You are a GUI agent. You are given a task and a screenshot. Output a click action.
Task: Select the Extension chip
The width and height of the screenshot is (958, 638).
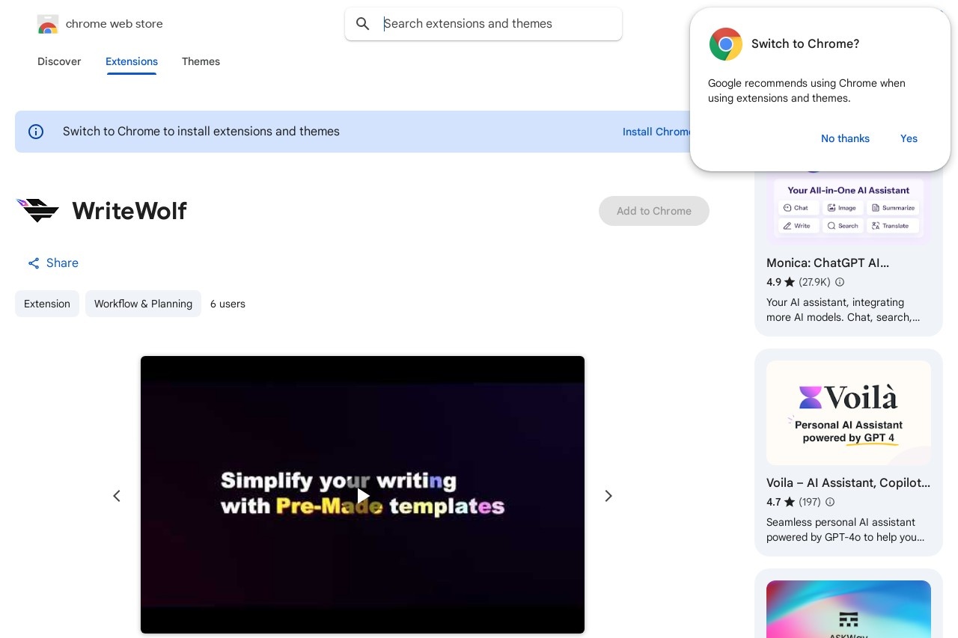(47, 304)
